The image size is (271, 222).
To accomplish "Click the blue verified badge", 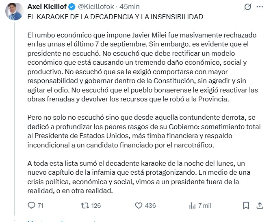I will [72, 7].
